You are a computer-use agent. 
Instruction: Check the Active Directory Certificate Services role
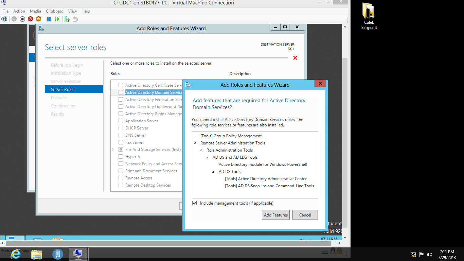121,85
